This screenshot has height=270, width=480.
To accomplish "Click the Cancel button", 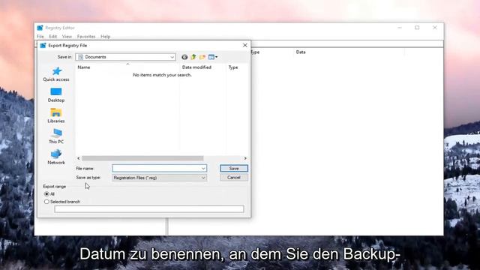I will (234, 178).
